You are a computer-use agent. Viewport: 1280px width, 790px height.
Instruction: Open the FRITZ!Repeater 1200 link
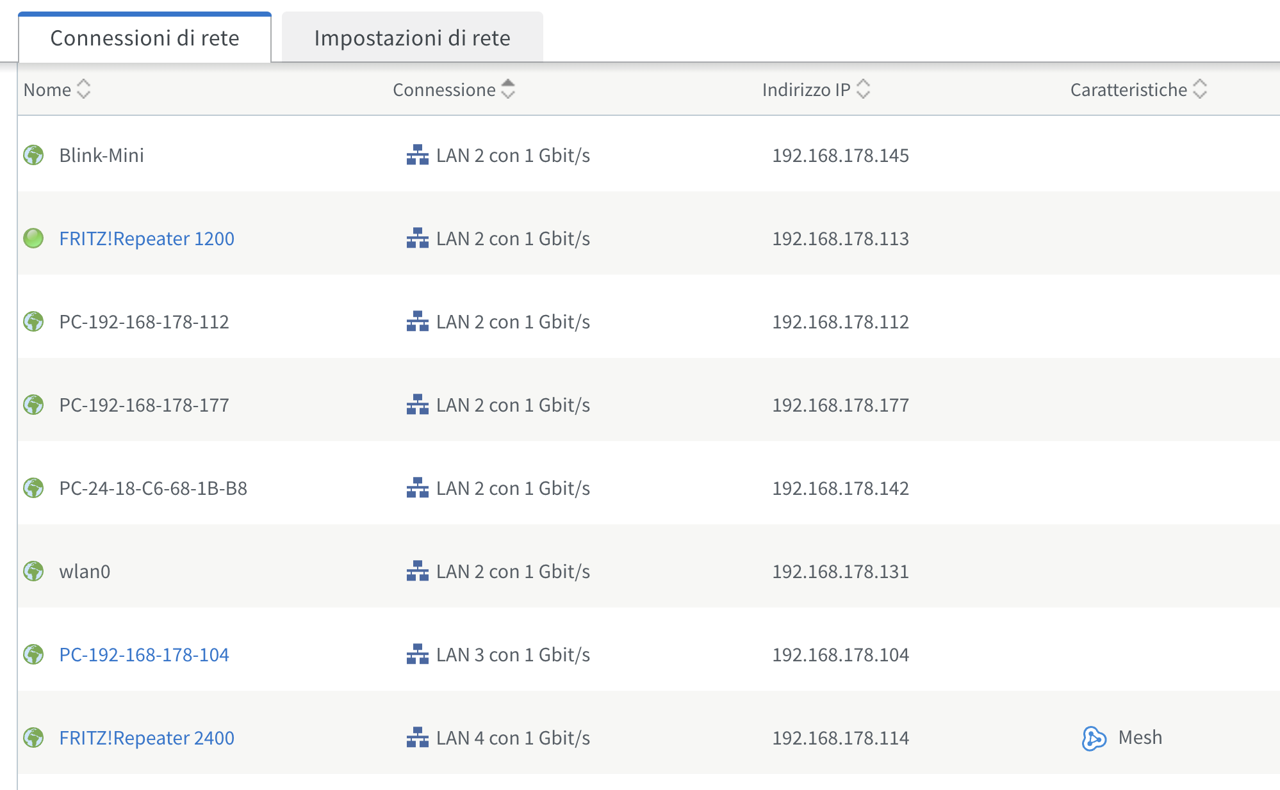pos(147,238)
